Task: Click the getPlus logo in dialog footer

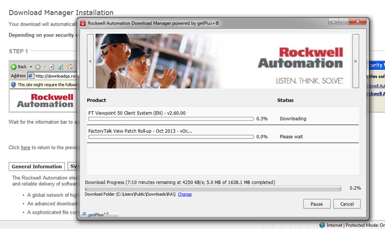Action: pyautogui.click(x=96, y=215)
